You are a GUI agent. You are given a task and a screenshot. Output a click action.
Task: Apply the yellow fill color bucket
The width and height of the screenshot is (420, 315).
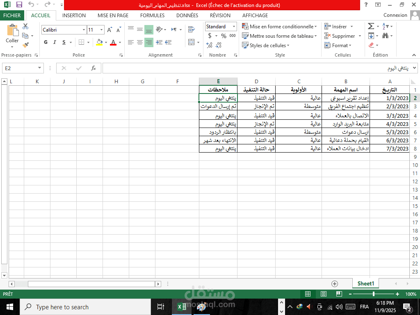(x=99, y=42)
